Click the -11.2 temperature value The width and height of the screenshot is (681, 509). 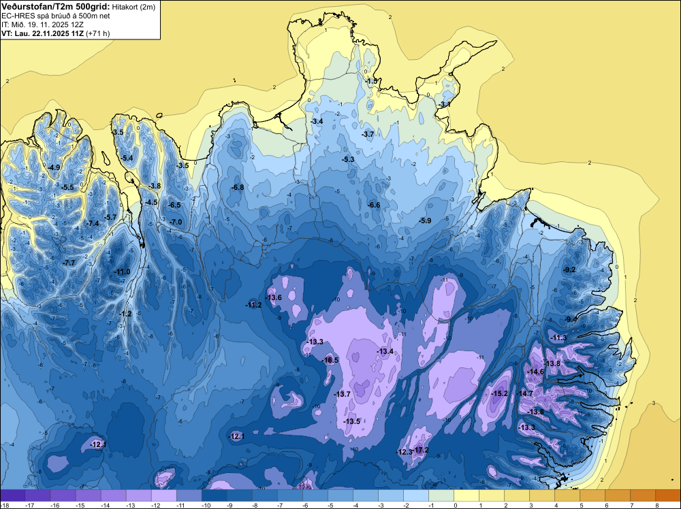click(x=253, y=305)
